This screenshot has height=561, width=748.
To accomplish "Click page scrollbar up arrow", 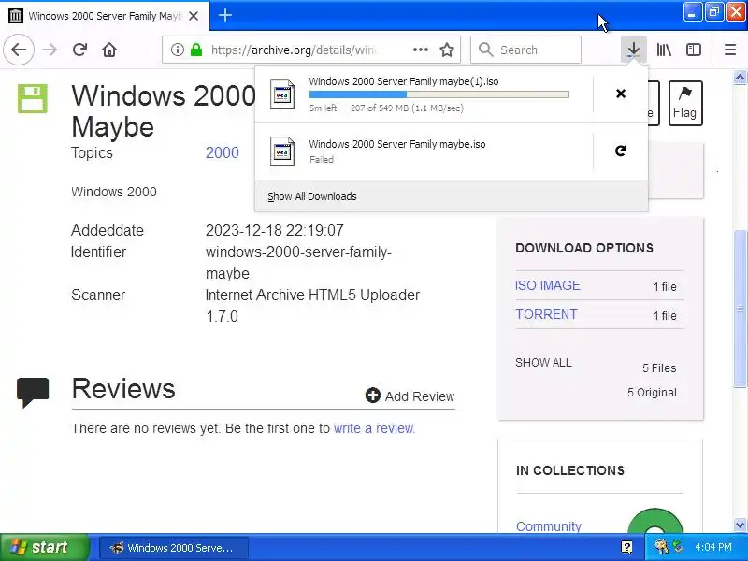I will 740,77.
